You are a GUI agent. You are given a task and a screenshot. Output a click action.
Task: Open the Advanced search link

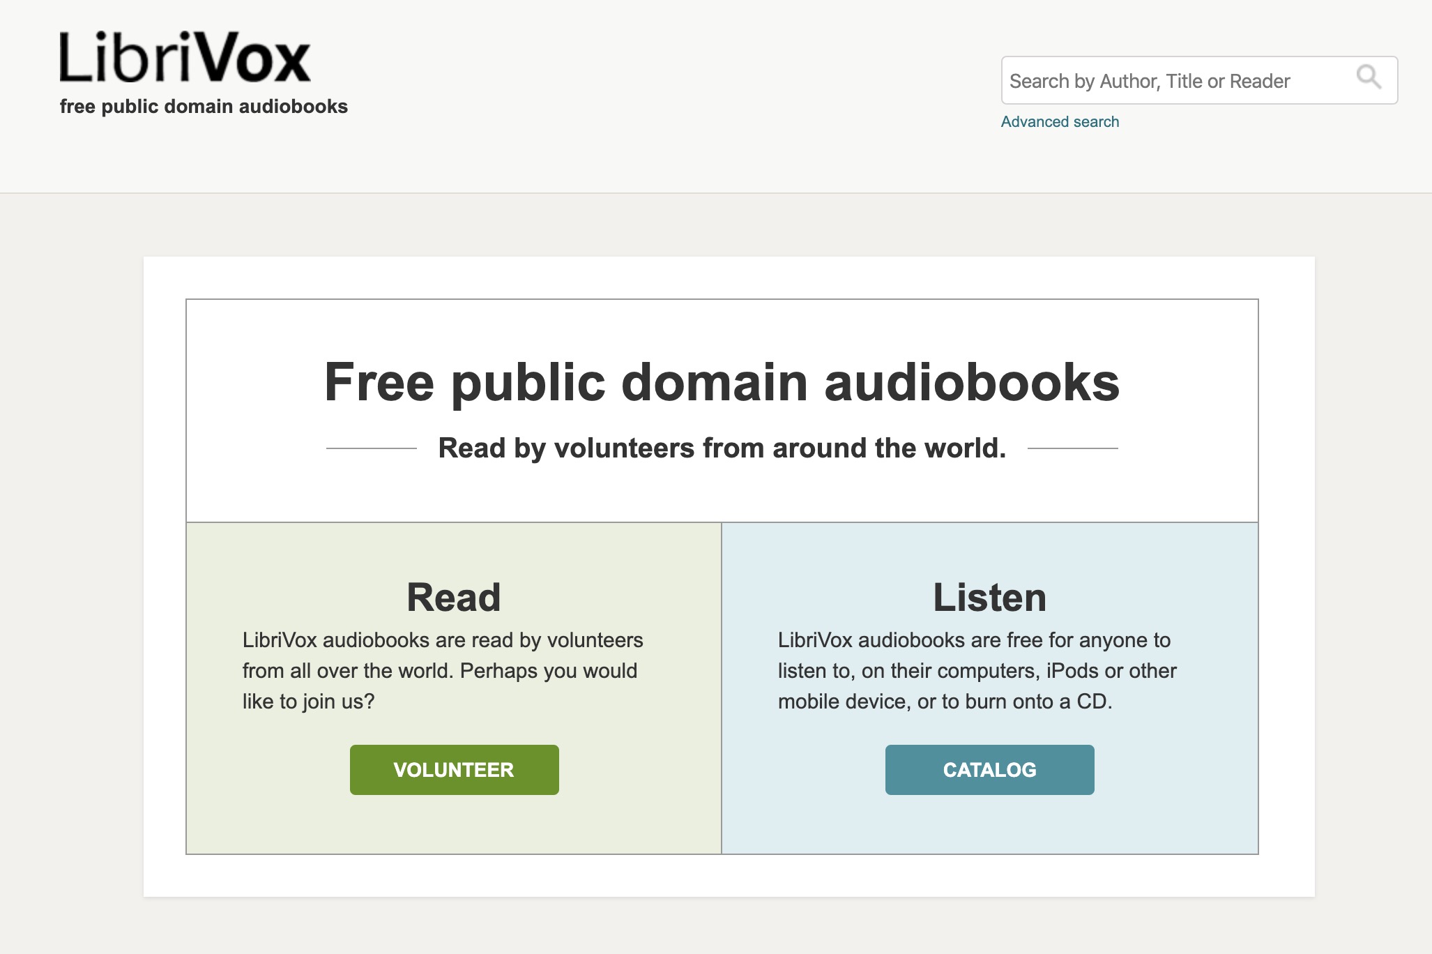1059,121
